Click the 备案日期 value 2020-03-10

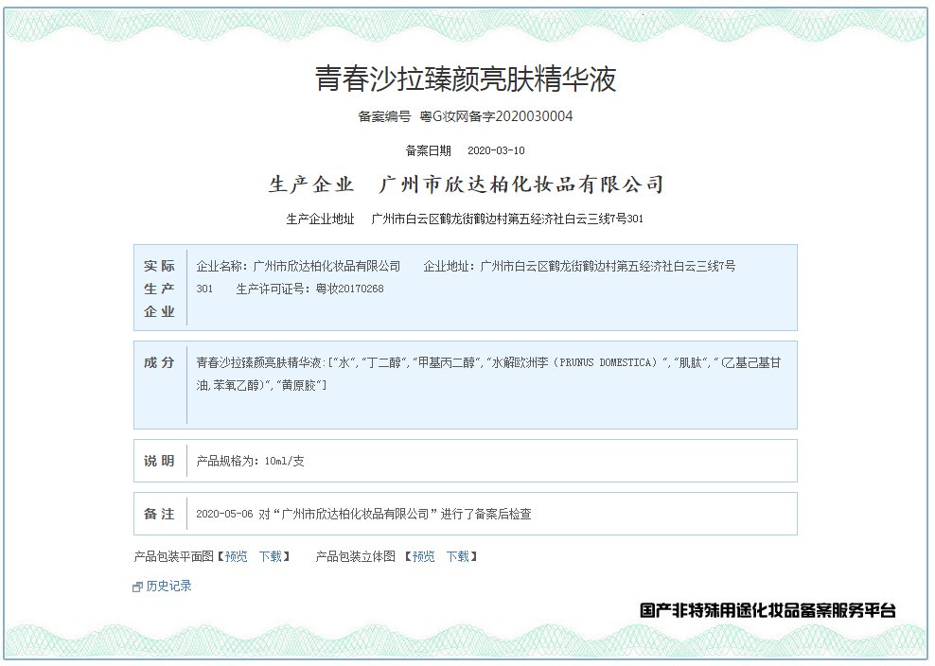pyautogui.click(x=496, y=150)
